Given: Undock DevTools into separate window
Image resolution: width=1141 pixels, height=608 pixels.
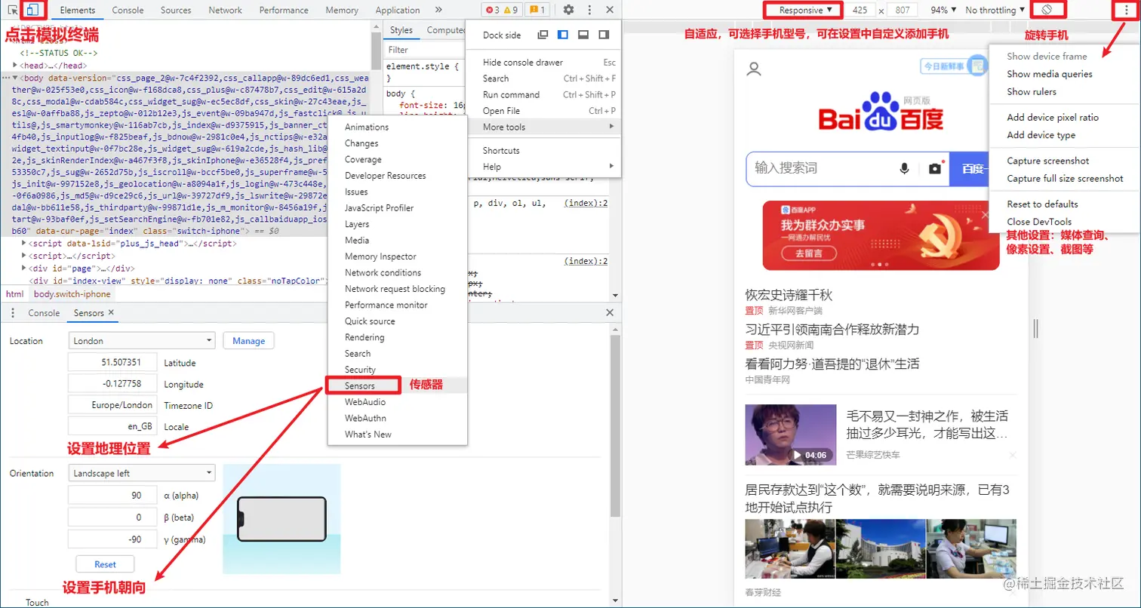Looking at the screenshot, I should coord(543,35).
